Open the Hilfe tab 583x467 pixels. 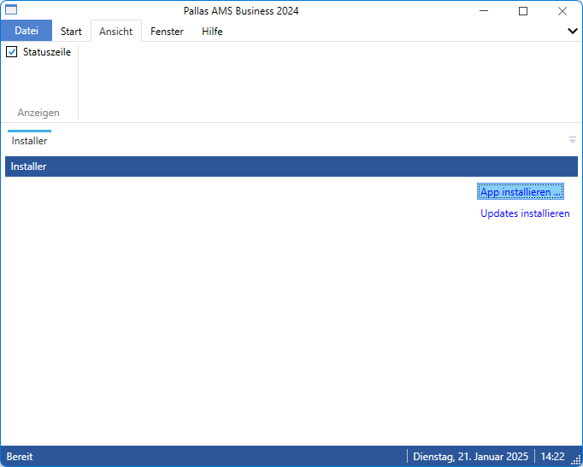[x=212, y=32]
